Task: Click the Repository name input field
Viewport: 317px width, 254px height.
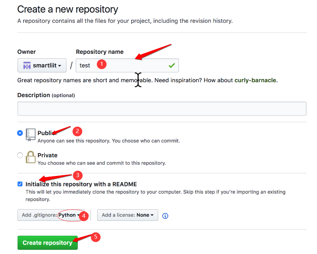Action: [x=127, y=65]
